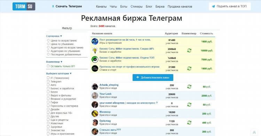Click the lightbulb avatar of Бизнес Сеть Скидка 45%
The height and width of the screenshot is (136, 261).
(x=95, y=50)
